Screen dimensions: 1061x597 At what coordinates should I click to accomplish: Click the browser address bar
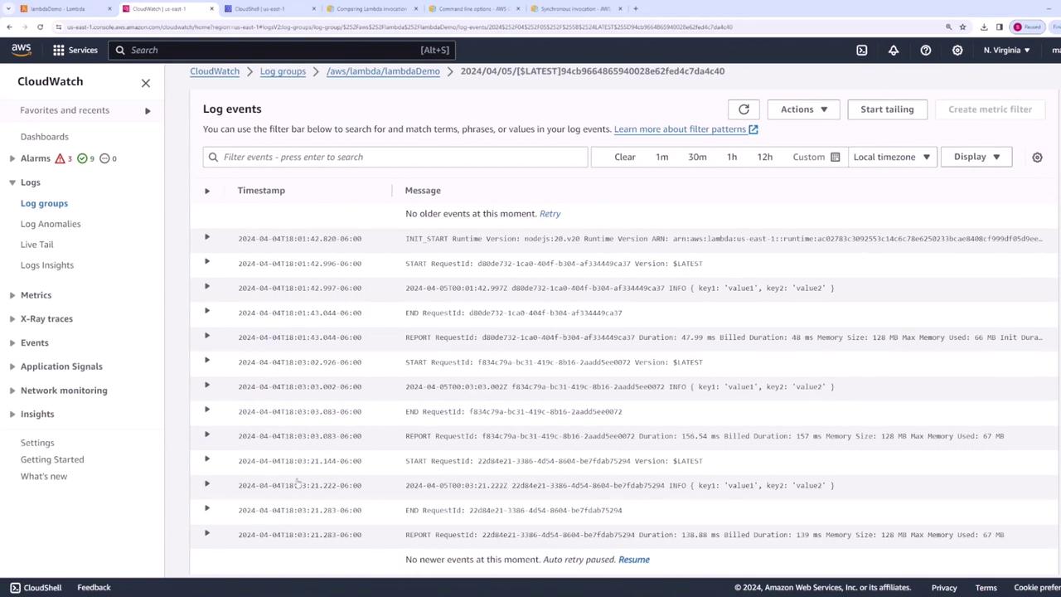(x=497, y=27)
